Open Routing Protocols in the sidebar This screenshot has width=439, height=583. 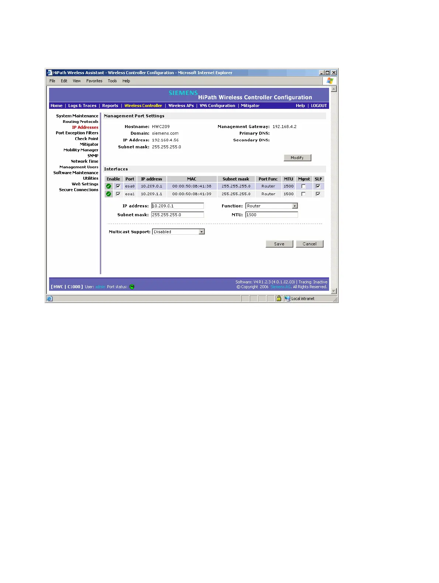[x=80, y=121]
